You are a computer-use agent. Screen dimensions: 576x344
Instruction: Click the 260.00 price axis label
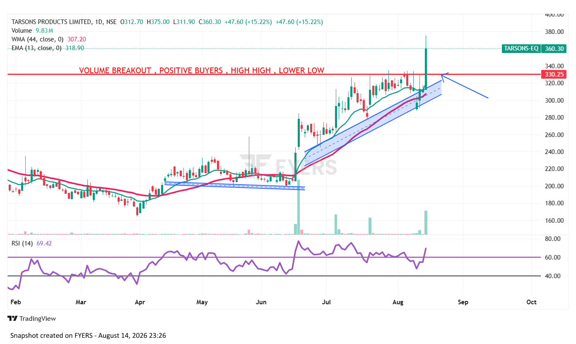(554, 135)
